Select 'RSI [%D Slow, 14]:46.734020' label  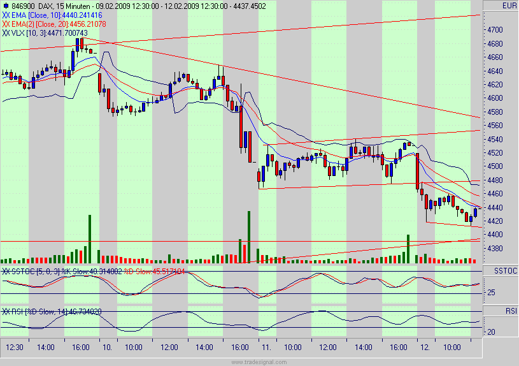click(x=57, y=311)
